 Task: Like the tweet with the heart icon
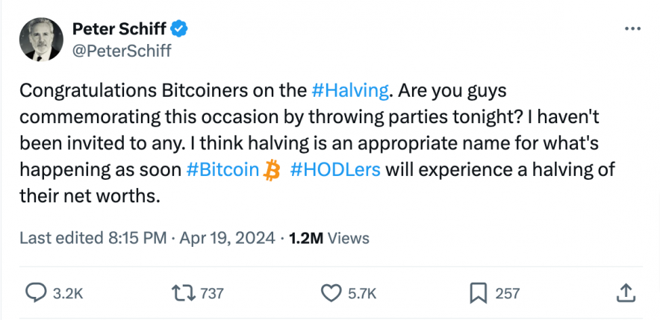click(330, 292)
